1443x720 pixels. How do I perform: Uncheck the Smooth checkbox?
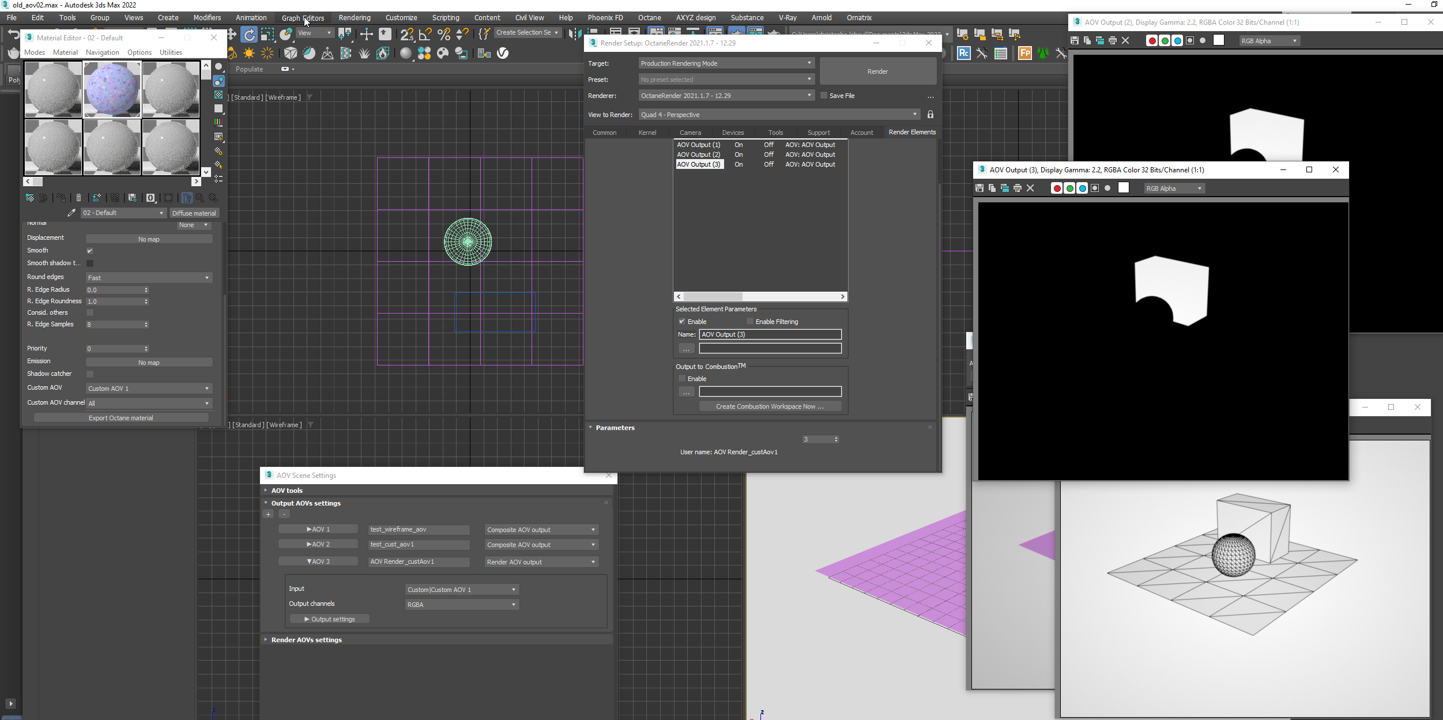[x=90, y=251]
